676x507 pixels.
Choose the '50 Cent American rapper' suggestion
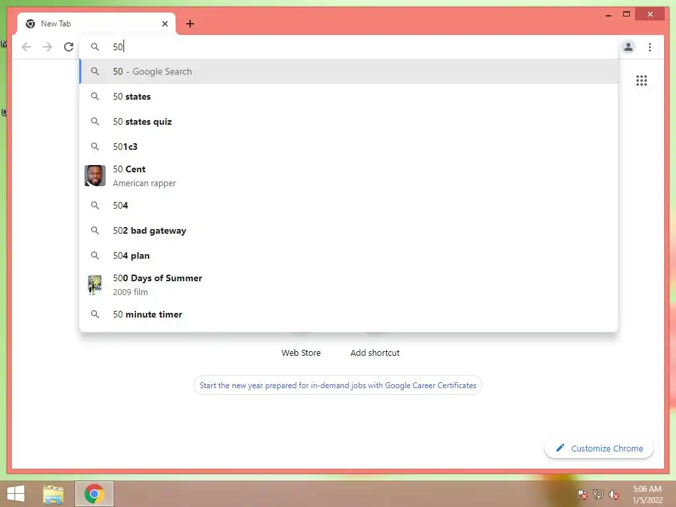pos(349,176)
